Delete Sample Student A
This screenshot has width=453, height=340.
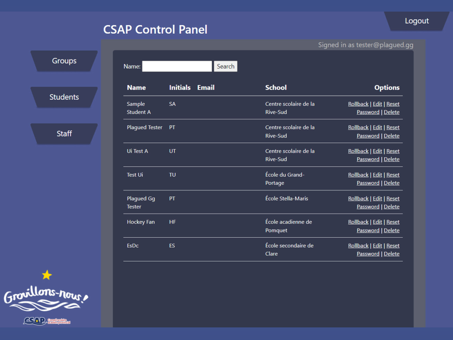click(x=392, y=112)
